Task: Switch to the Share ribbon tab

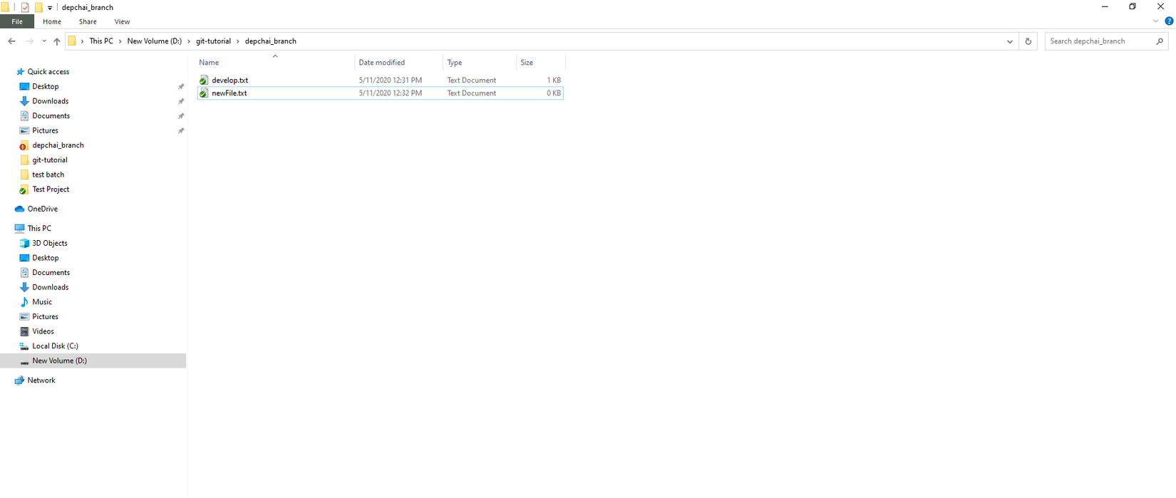Action: (88, 21)
